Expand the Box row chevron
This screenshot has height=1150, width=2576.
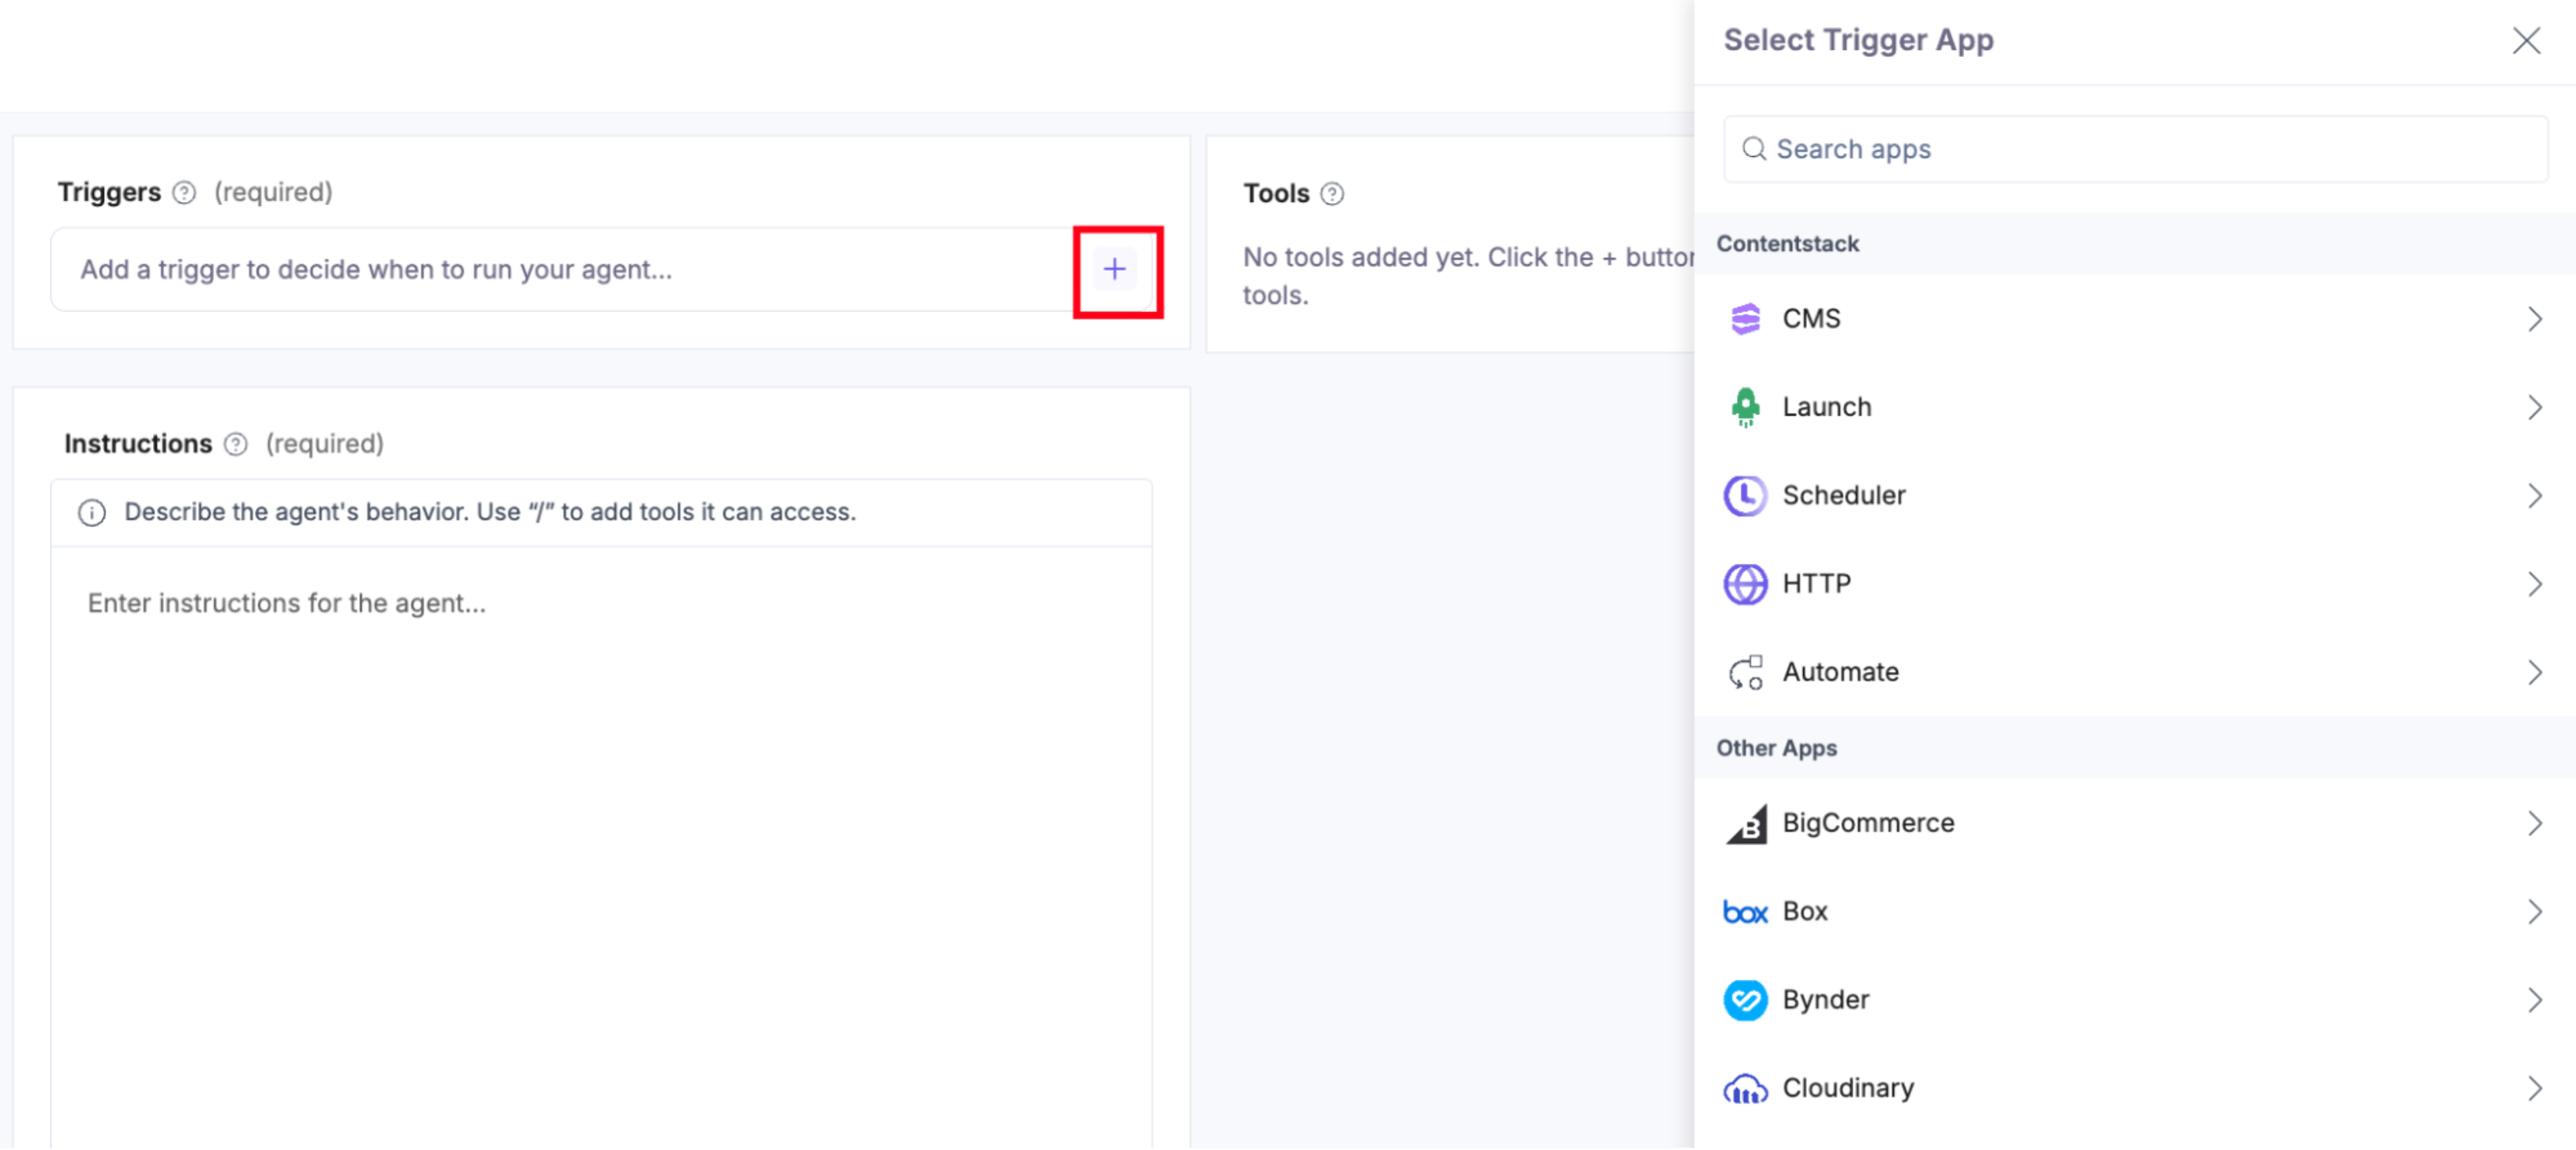(x=2534, y=912)
